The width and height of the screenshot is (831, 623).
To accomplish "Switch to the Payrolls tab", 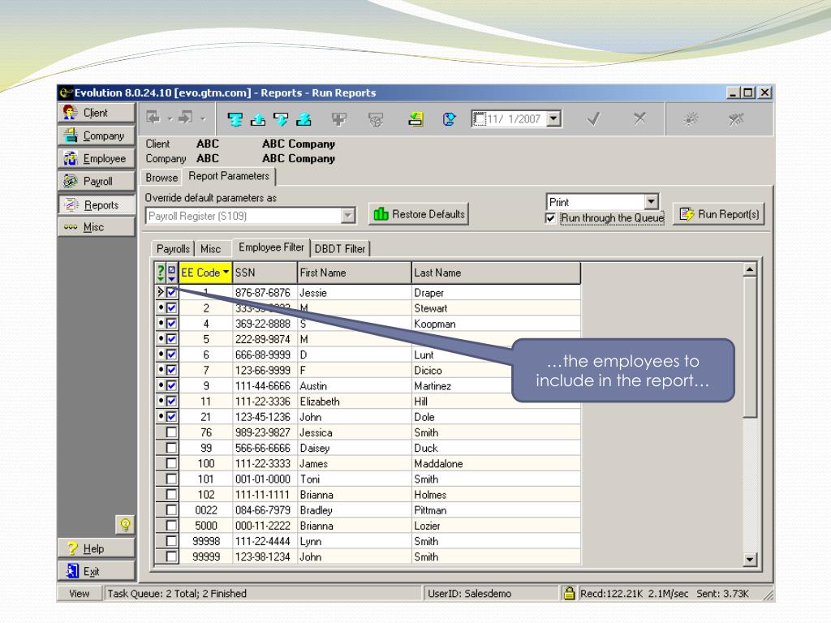I will pos(173,248).
